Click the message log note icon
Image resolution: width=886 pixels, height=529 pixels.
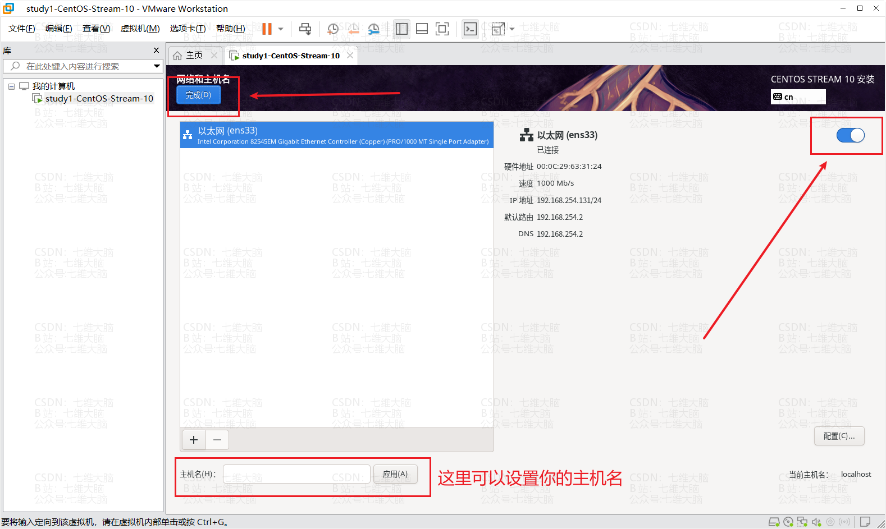pyautogui.click(x=865, y=522)
